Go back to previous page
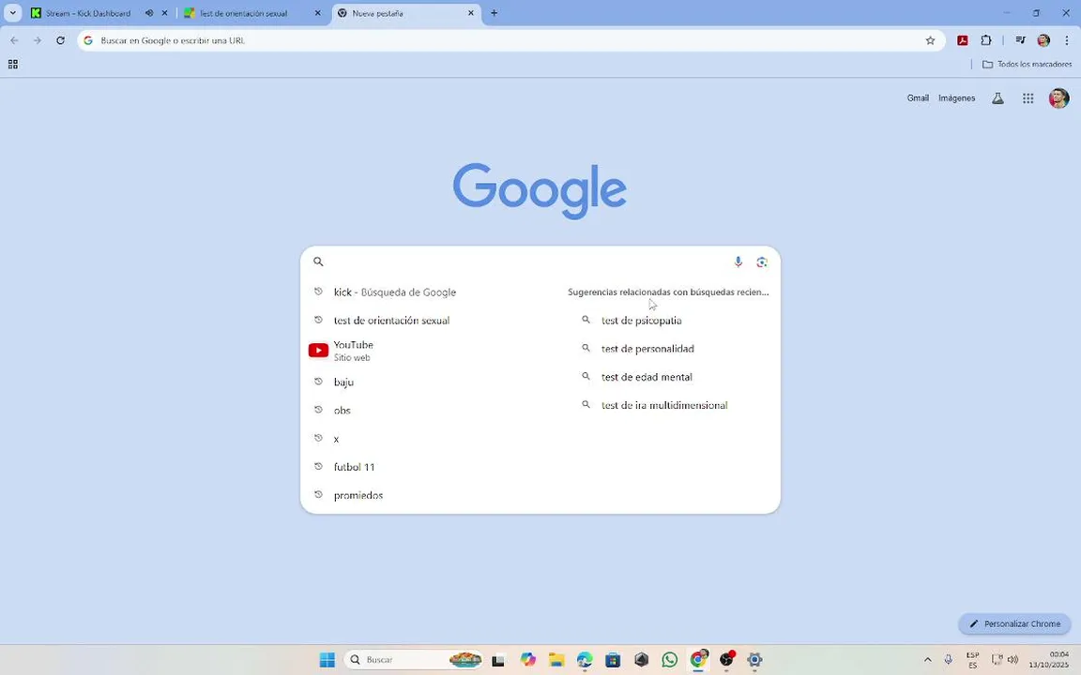 tap(14, 40)
